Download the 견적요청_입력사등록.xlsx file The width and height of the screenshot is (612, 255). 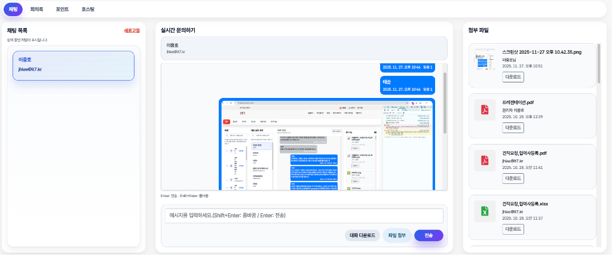513,229
